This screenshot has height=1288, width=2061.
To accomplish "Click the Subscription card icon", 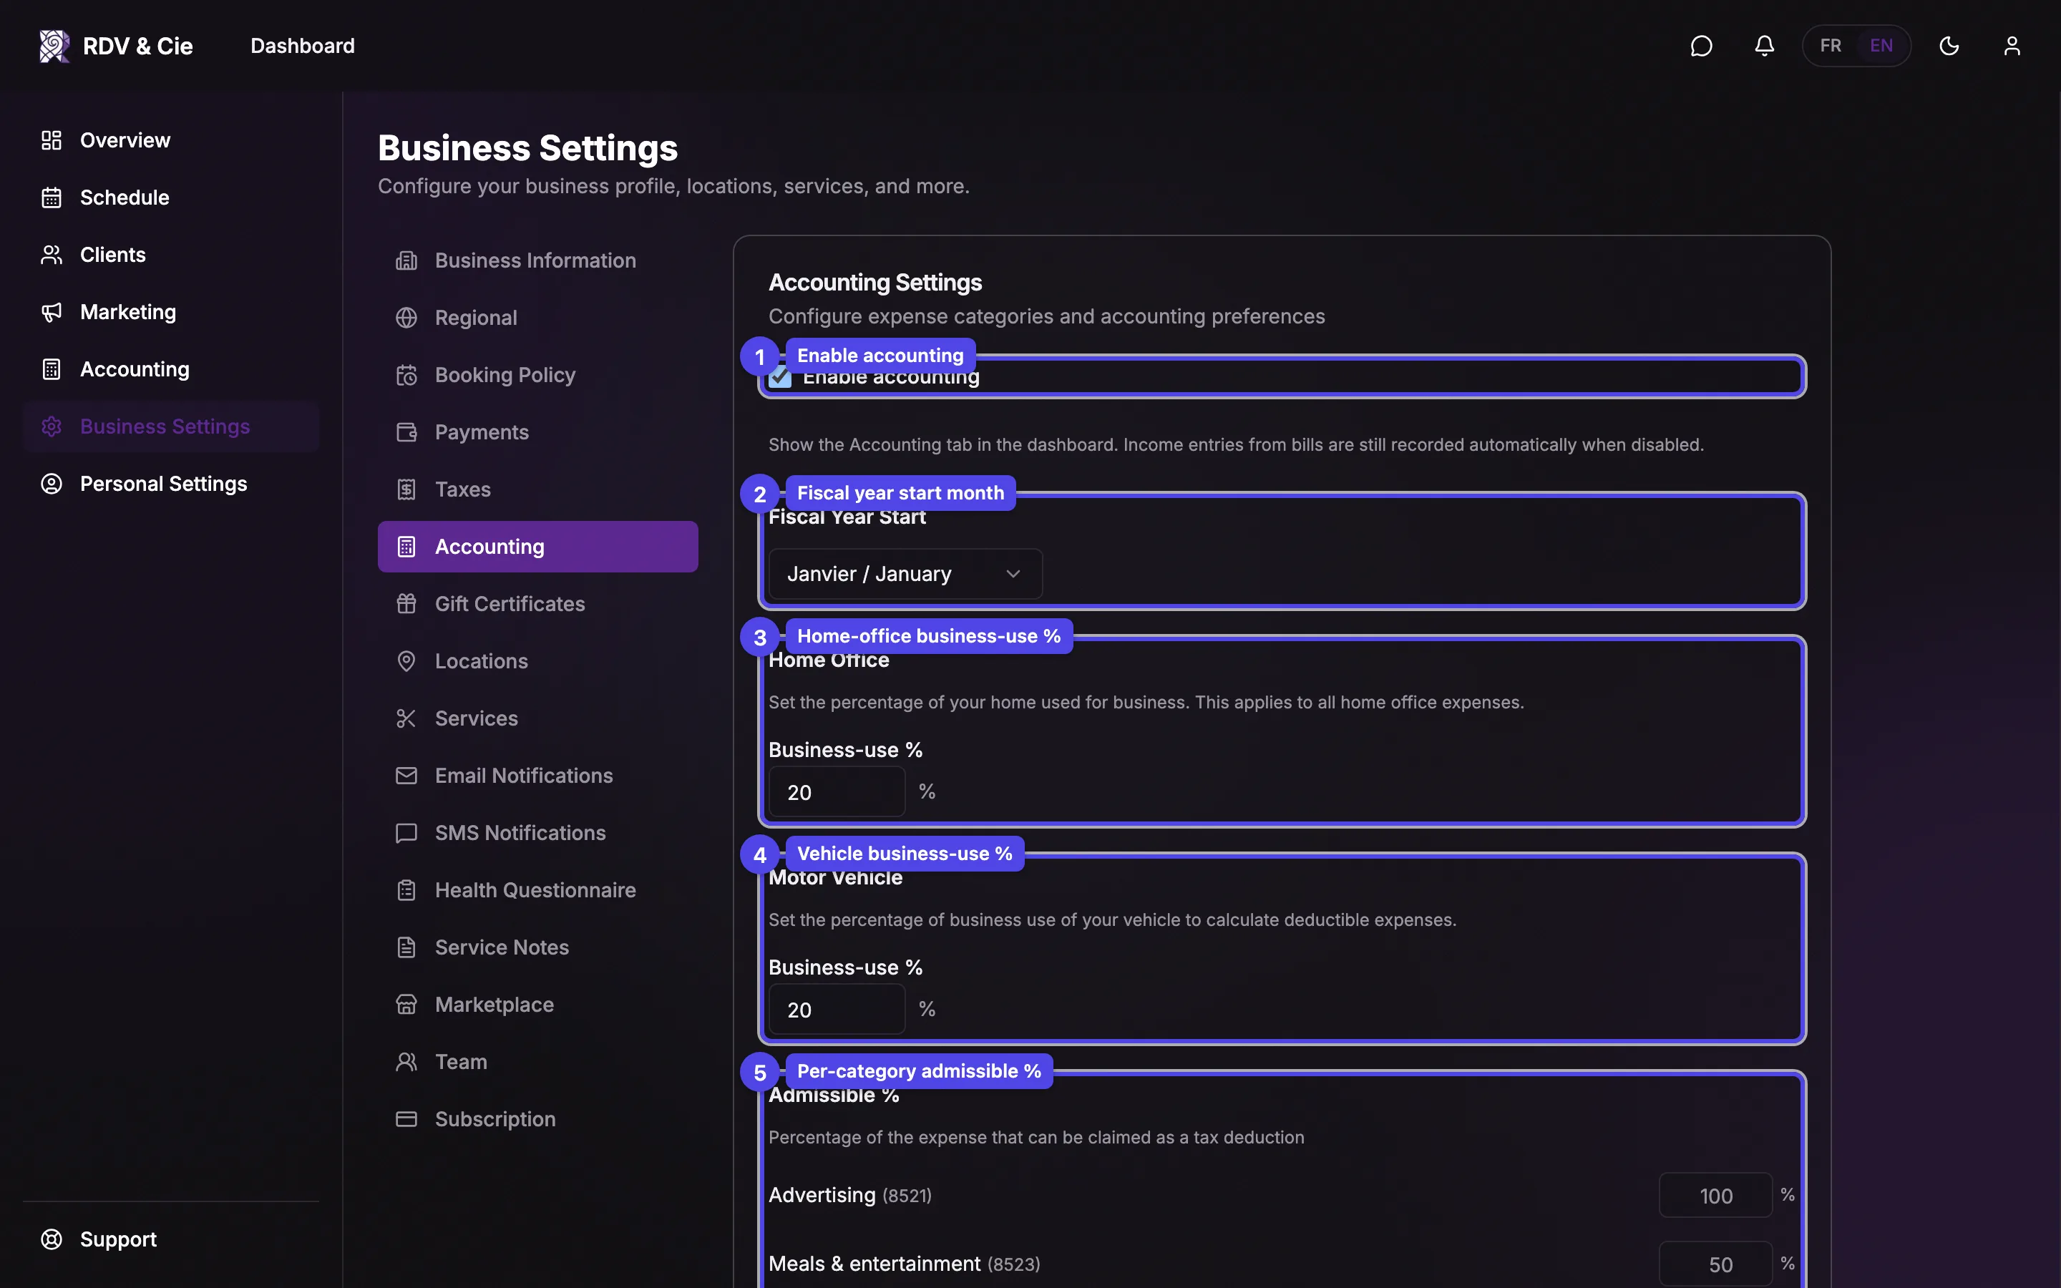I will coord(406,1119).
